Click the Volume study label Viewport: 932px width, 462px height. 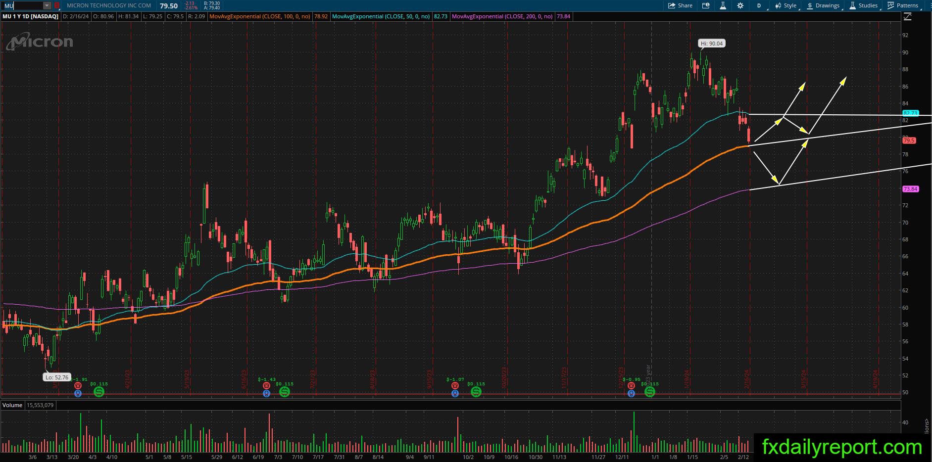click(12, 405)
